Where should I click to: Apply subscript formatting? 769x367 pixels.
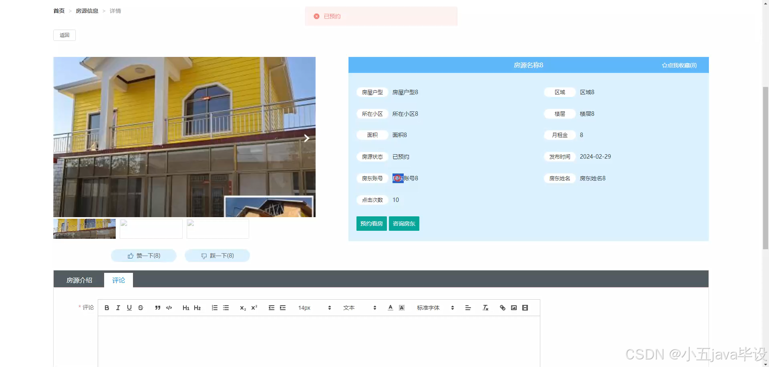pos(243,308)
